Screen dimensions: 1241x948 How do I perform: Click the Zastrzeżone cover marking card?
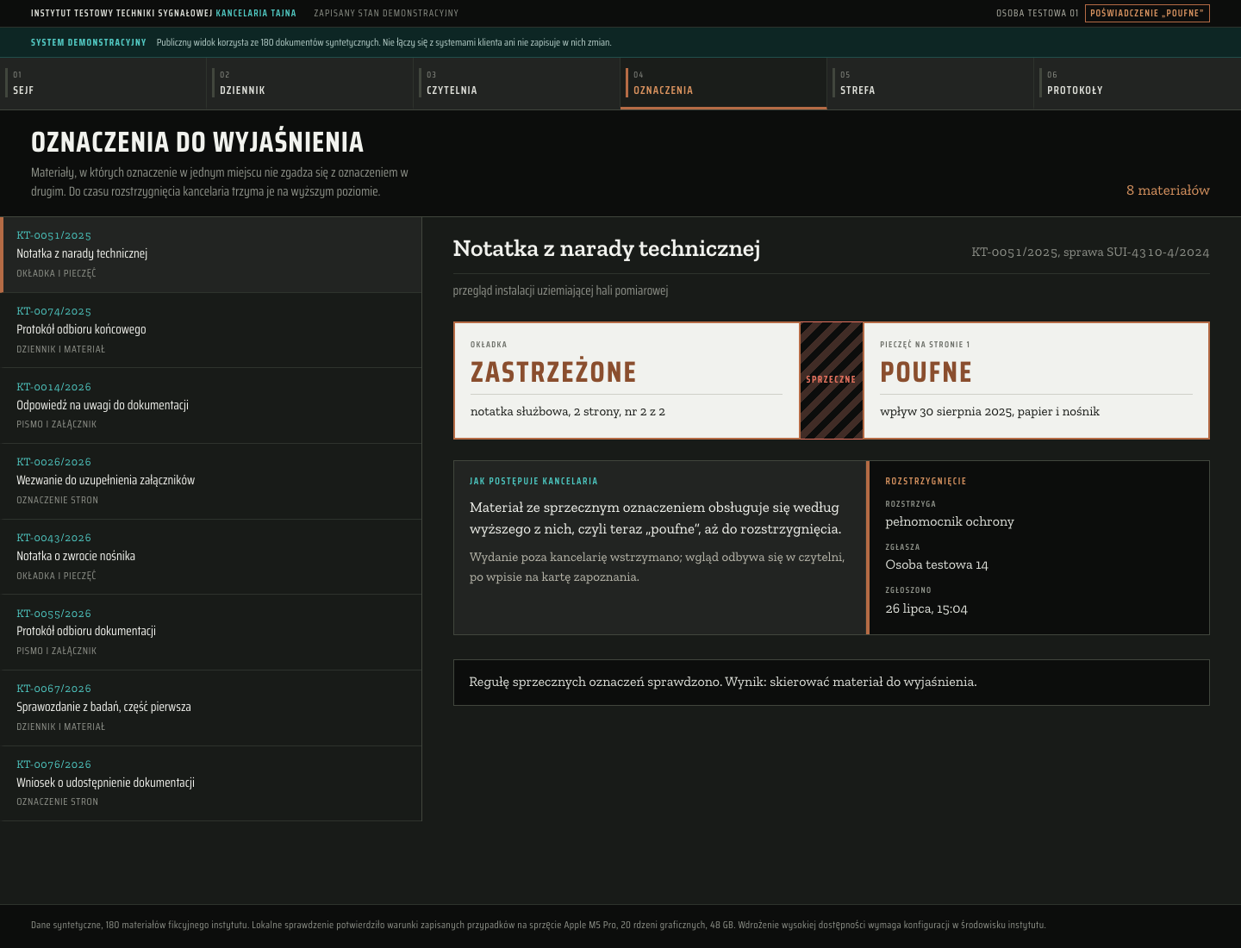pos(627,380)
